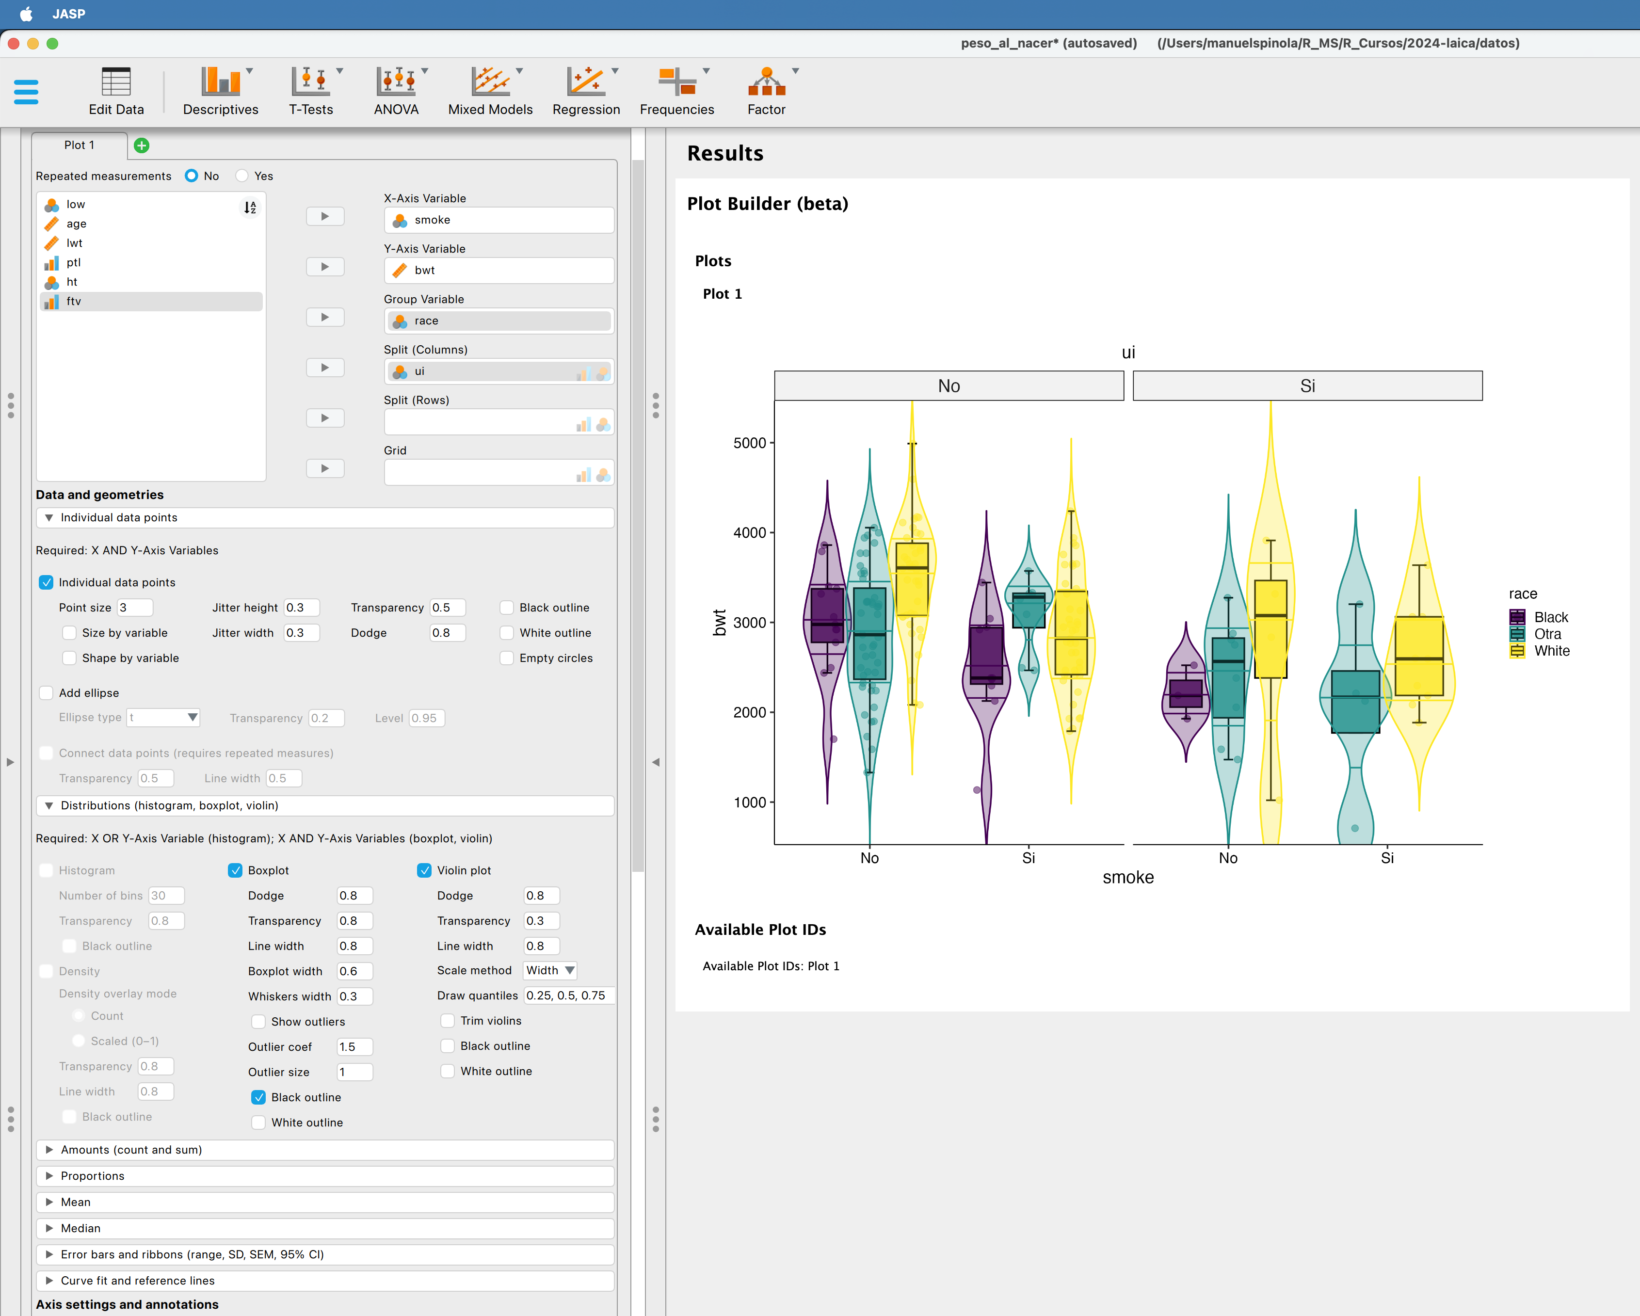Viewport: 1640px width, 1316px height.
Task: Open the Regression module menu
Action: (x=586, y=91)
